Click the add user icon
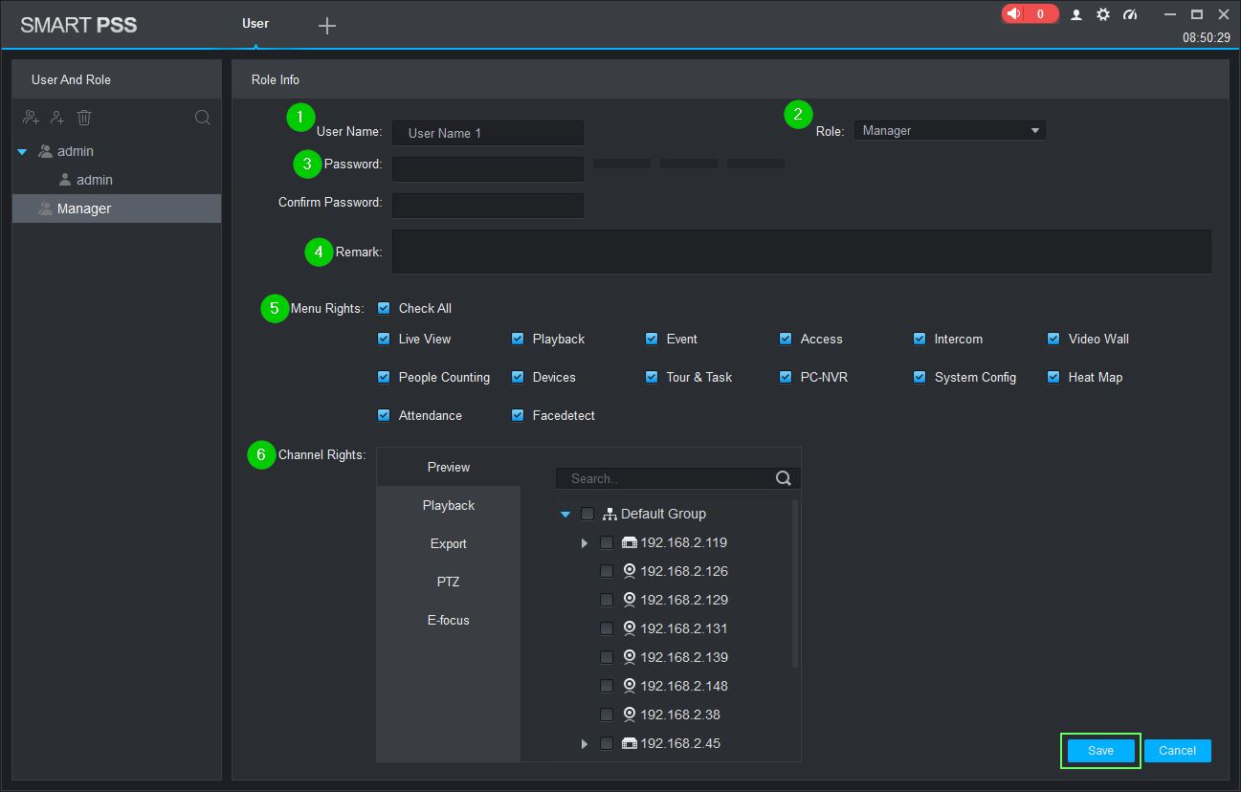Viewport: 1241px width, 792px height. coord(57,118)
